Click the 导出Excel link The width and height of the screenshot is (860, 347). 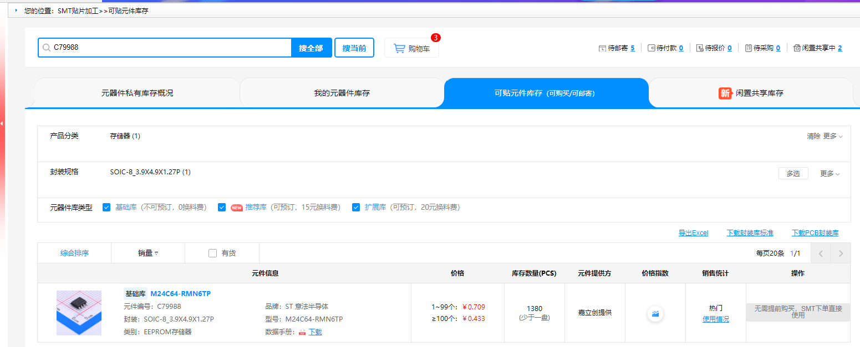point(693,233)
